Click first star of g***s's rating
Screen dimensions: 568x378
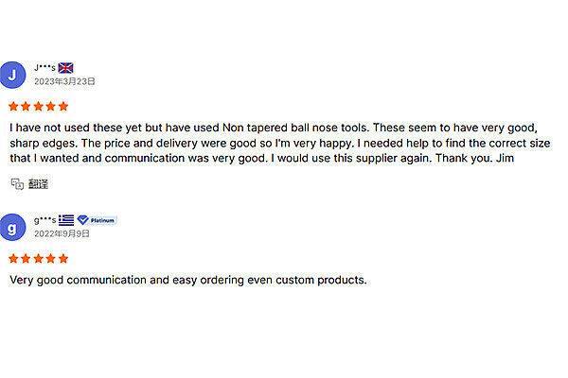(14, 257)
